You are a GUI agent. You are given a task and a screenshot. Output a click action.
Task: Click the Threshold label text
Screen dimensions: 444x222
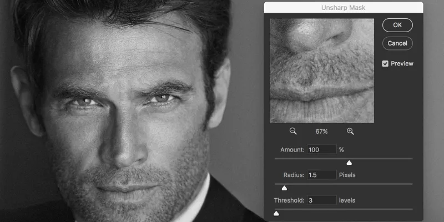289,200
